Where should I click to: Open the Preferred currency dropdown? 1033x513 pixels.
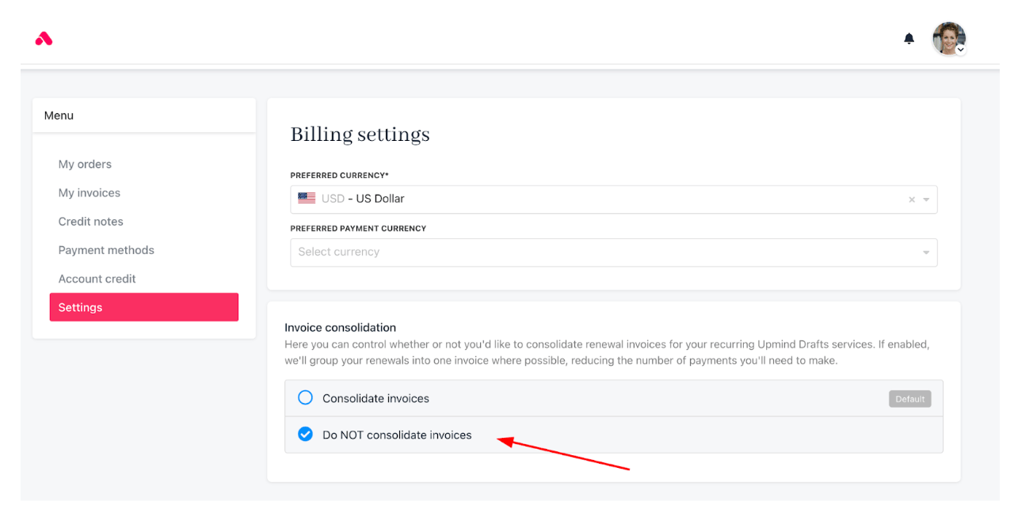tap(614, 199)
